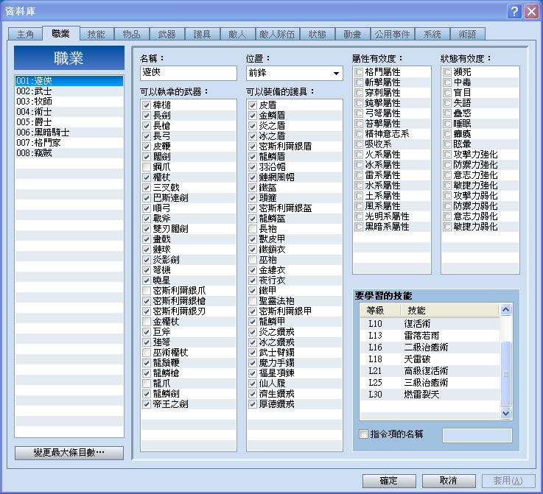
Task: Uncheck the 帝王之劍 weapon checkbox
Action: click(147, 404)
